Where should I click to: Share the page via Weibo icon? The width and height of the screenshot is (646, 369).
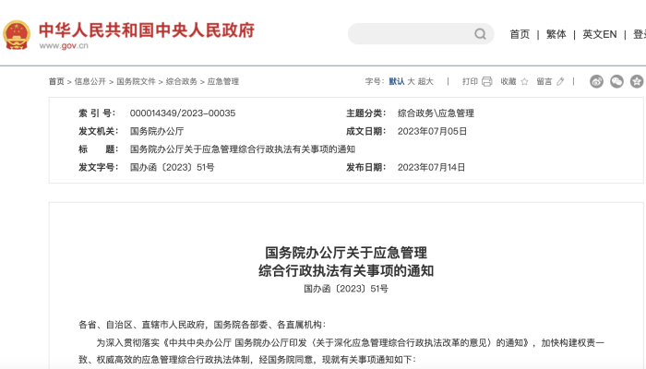tap(597, 81)
